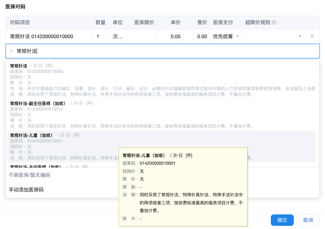
Task: Click the plus icon in search field
Action: click(x=11, y=51)
